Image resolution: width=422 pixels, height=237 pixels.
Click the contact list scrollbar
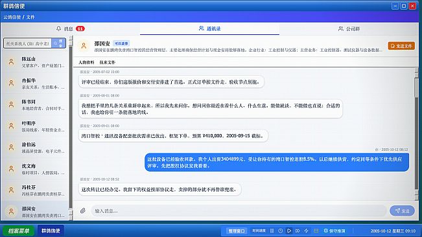point(71,128)
